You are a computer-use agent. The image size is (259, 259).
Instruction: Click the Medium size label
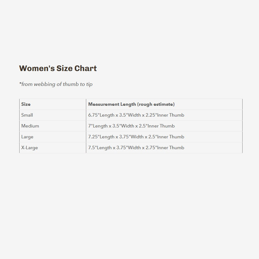30,126
